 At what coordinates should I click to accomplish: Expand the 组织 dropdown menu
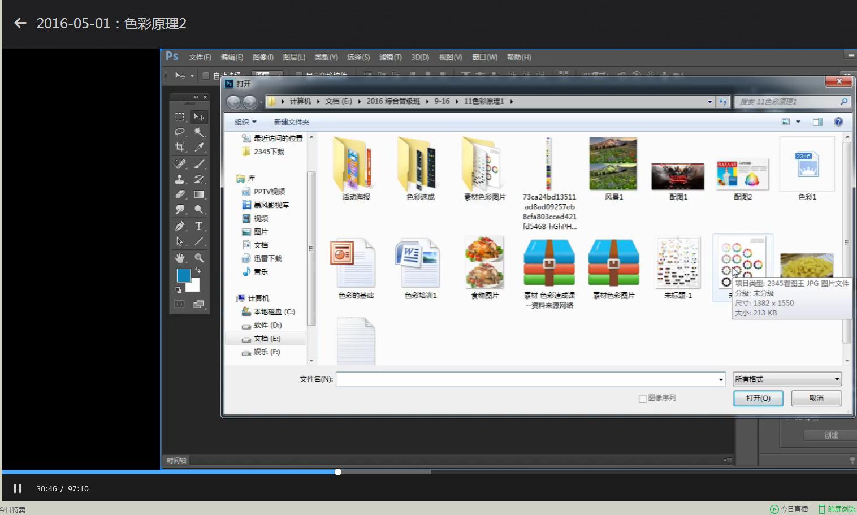(x=245, y=122)
